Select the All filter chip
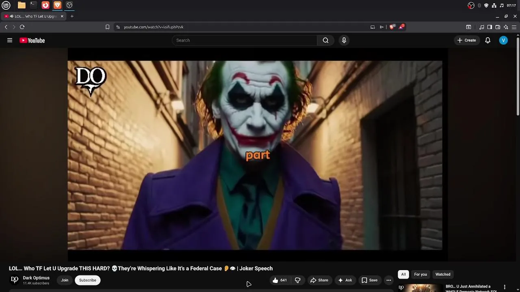 click(x=403, y=275)
